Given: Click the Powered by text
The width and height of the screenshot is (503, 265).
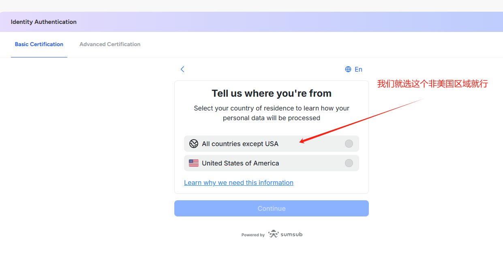Looking at the screenshot, I should coord(253,235).
